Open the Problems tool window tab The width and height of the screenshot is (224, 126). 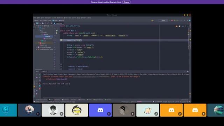coord(65,100)
